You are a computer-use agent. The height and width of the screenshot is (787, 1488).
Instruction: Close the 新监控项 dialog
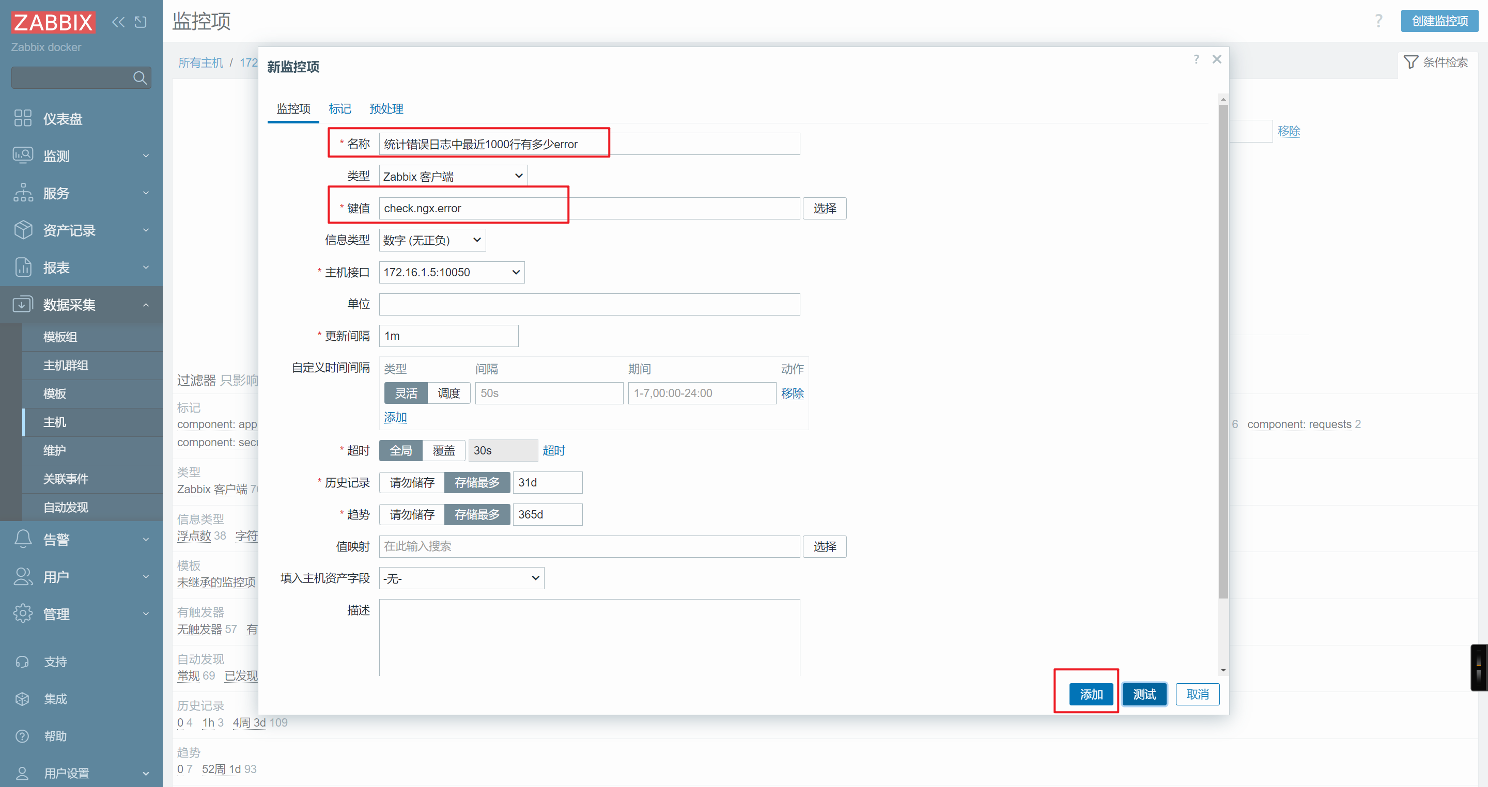point(1217,59)
